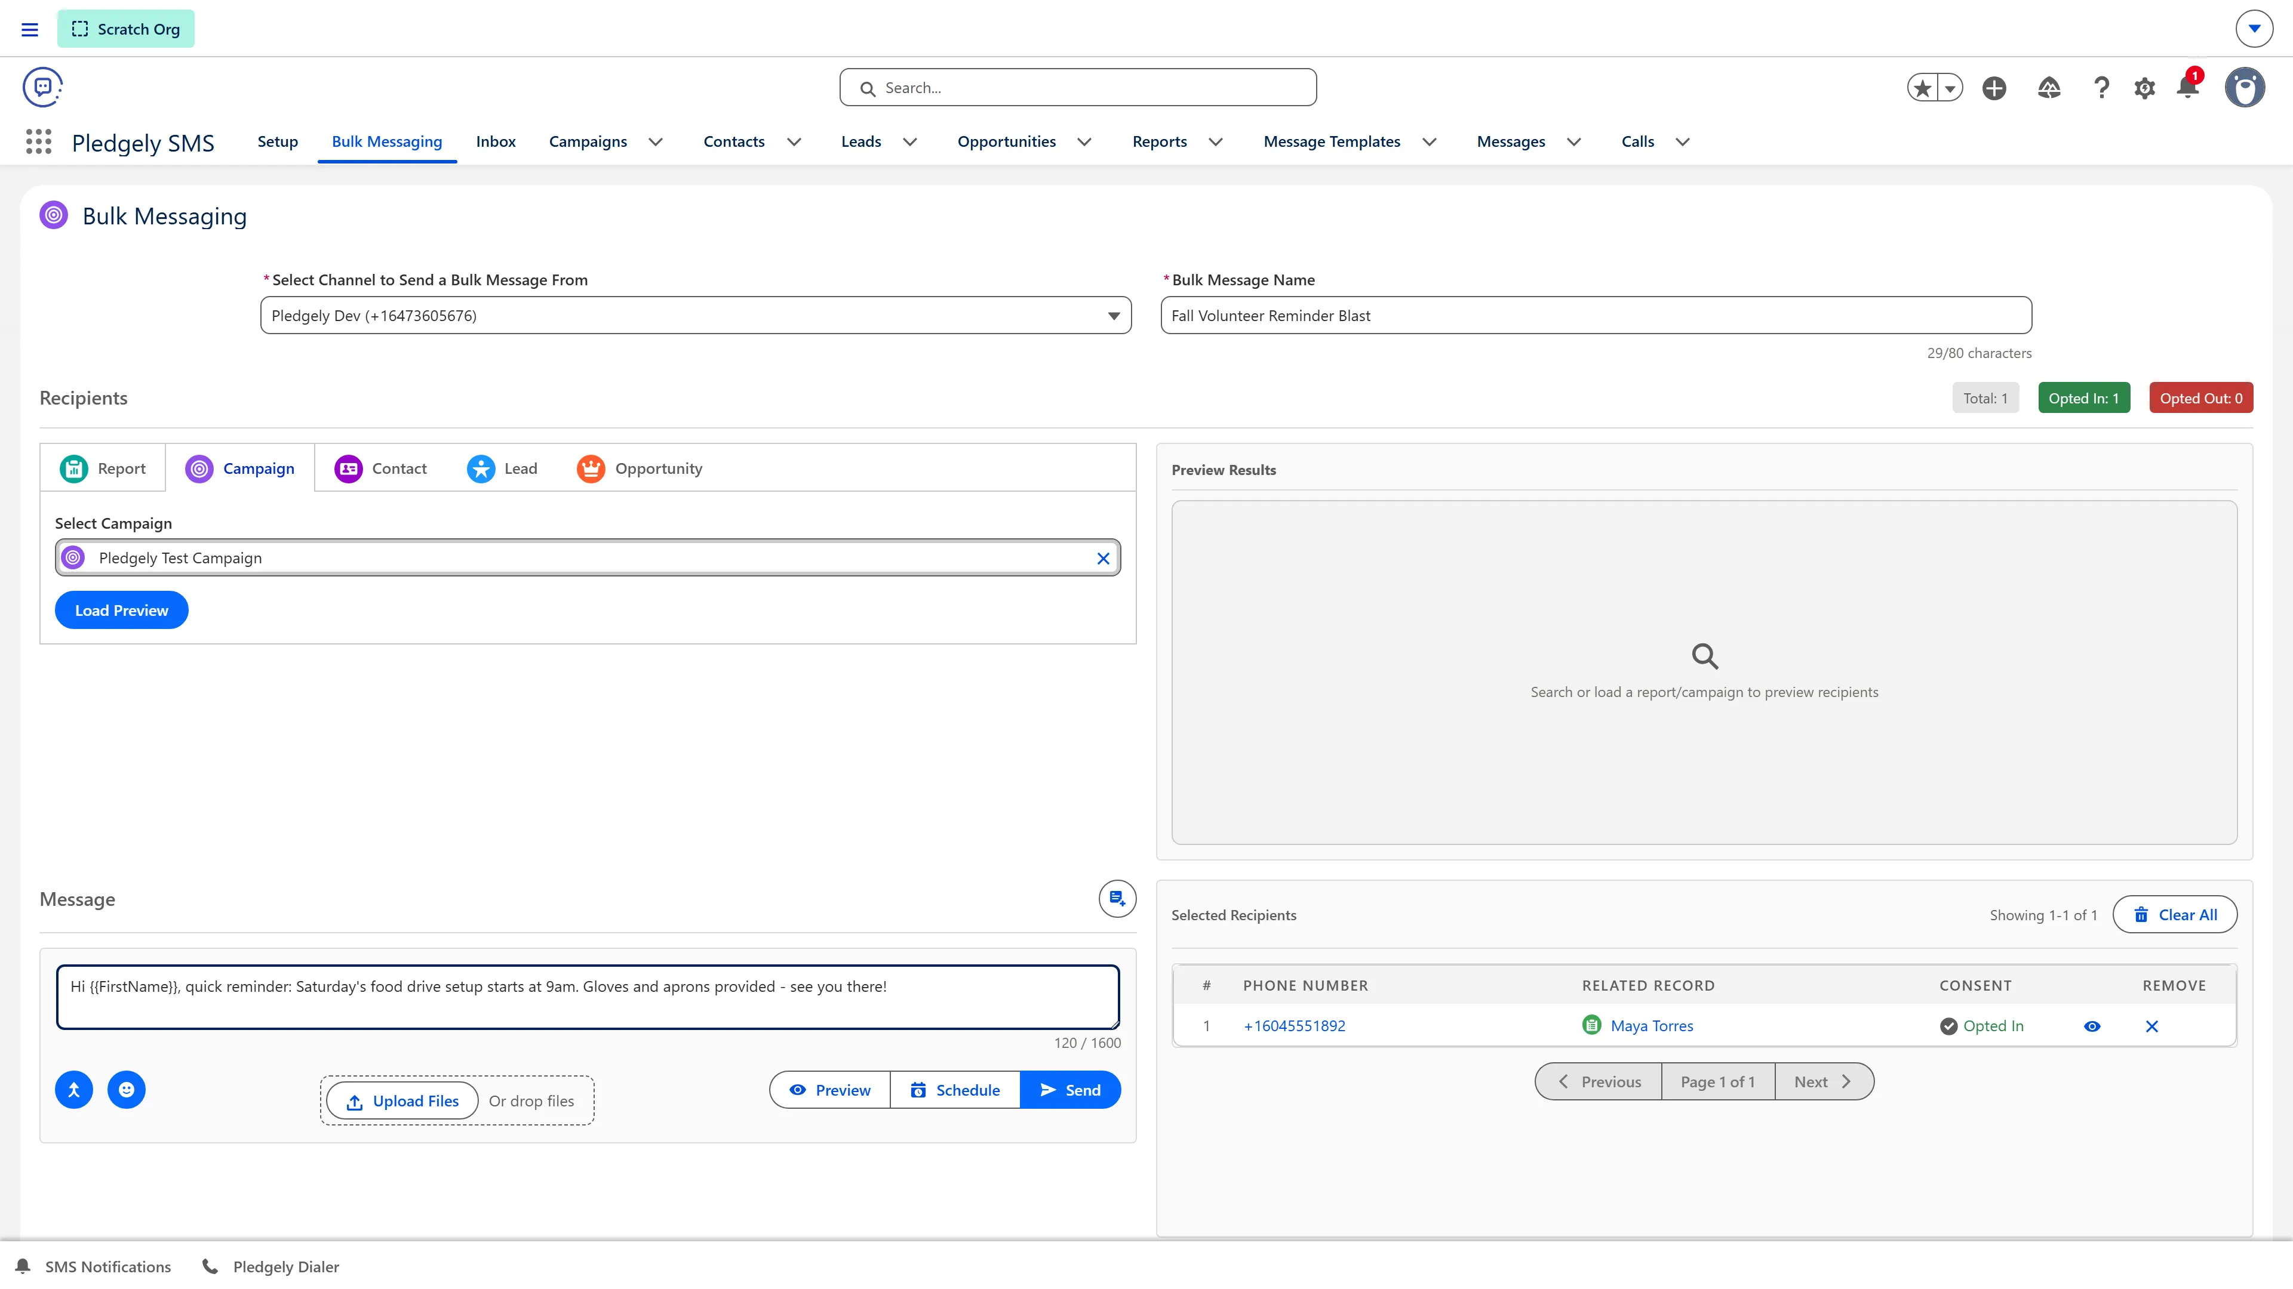Click the Scratch Org badge

(x=125, y=29)
